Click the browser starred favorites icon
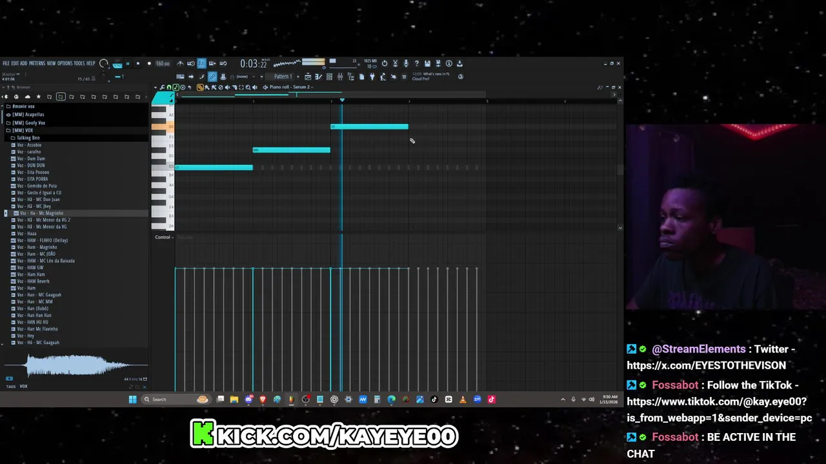 tap(38, 97)
